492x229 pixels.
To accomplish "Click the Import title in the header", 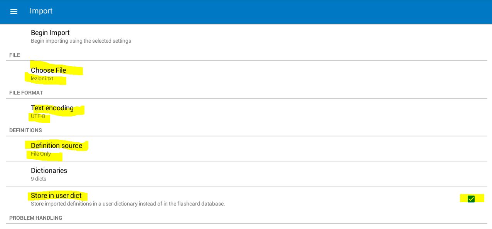I will pyautogui.click(x=41, y=11).
